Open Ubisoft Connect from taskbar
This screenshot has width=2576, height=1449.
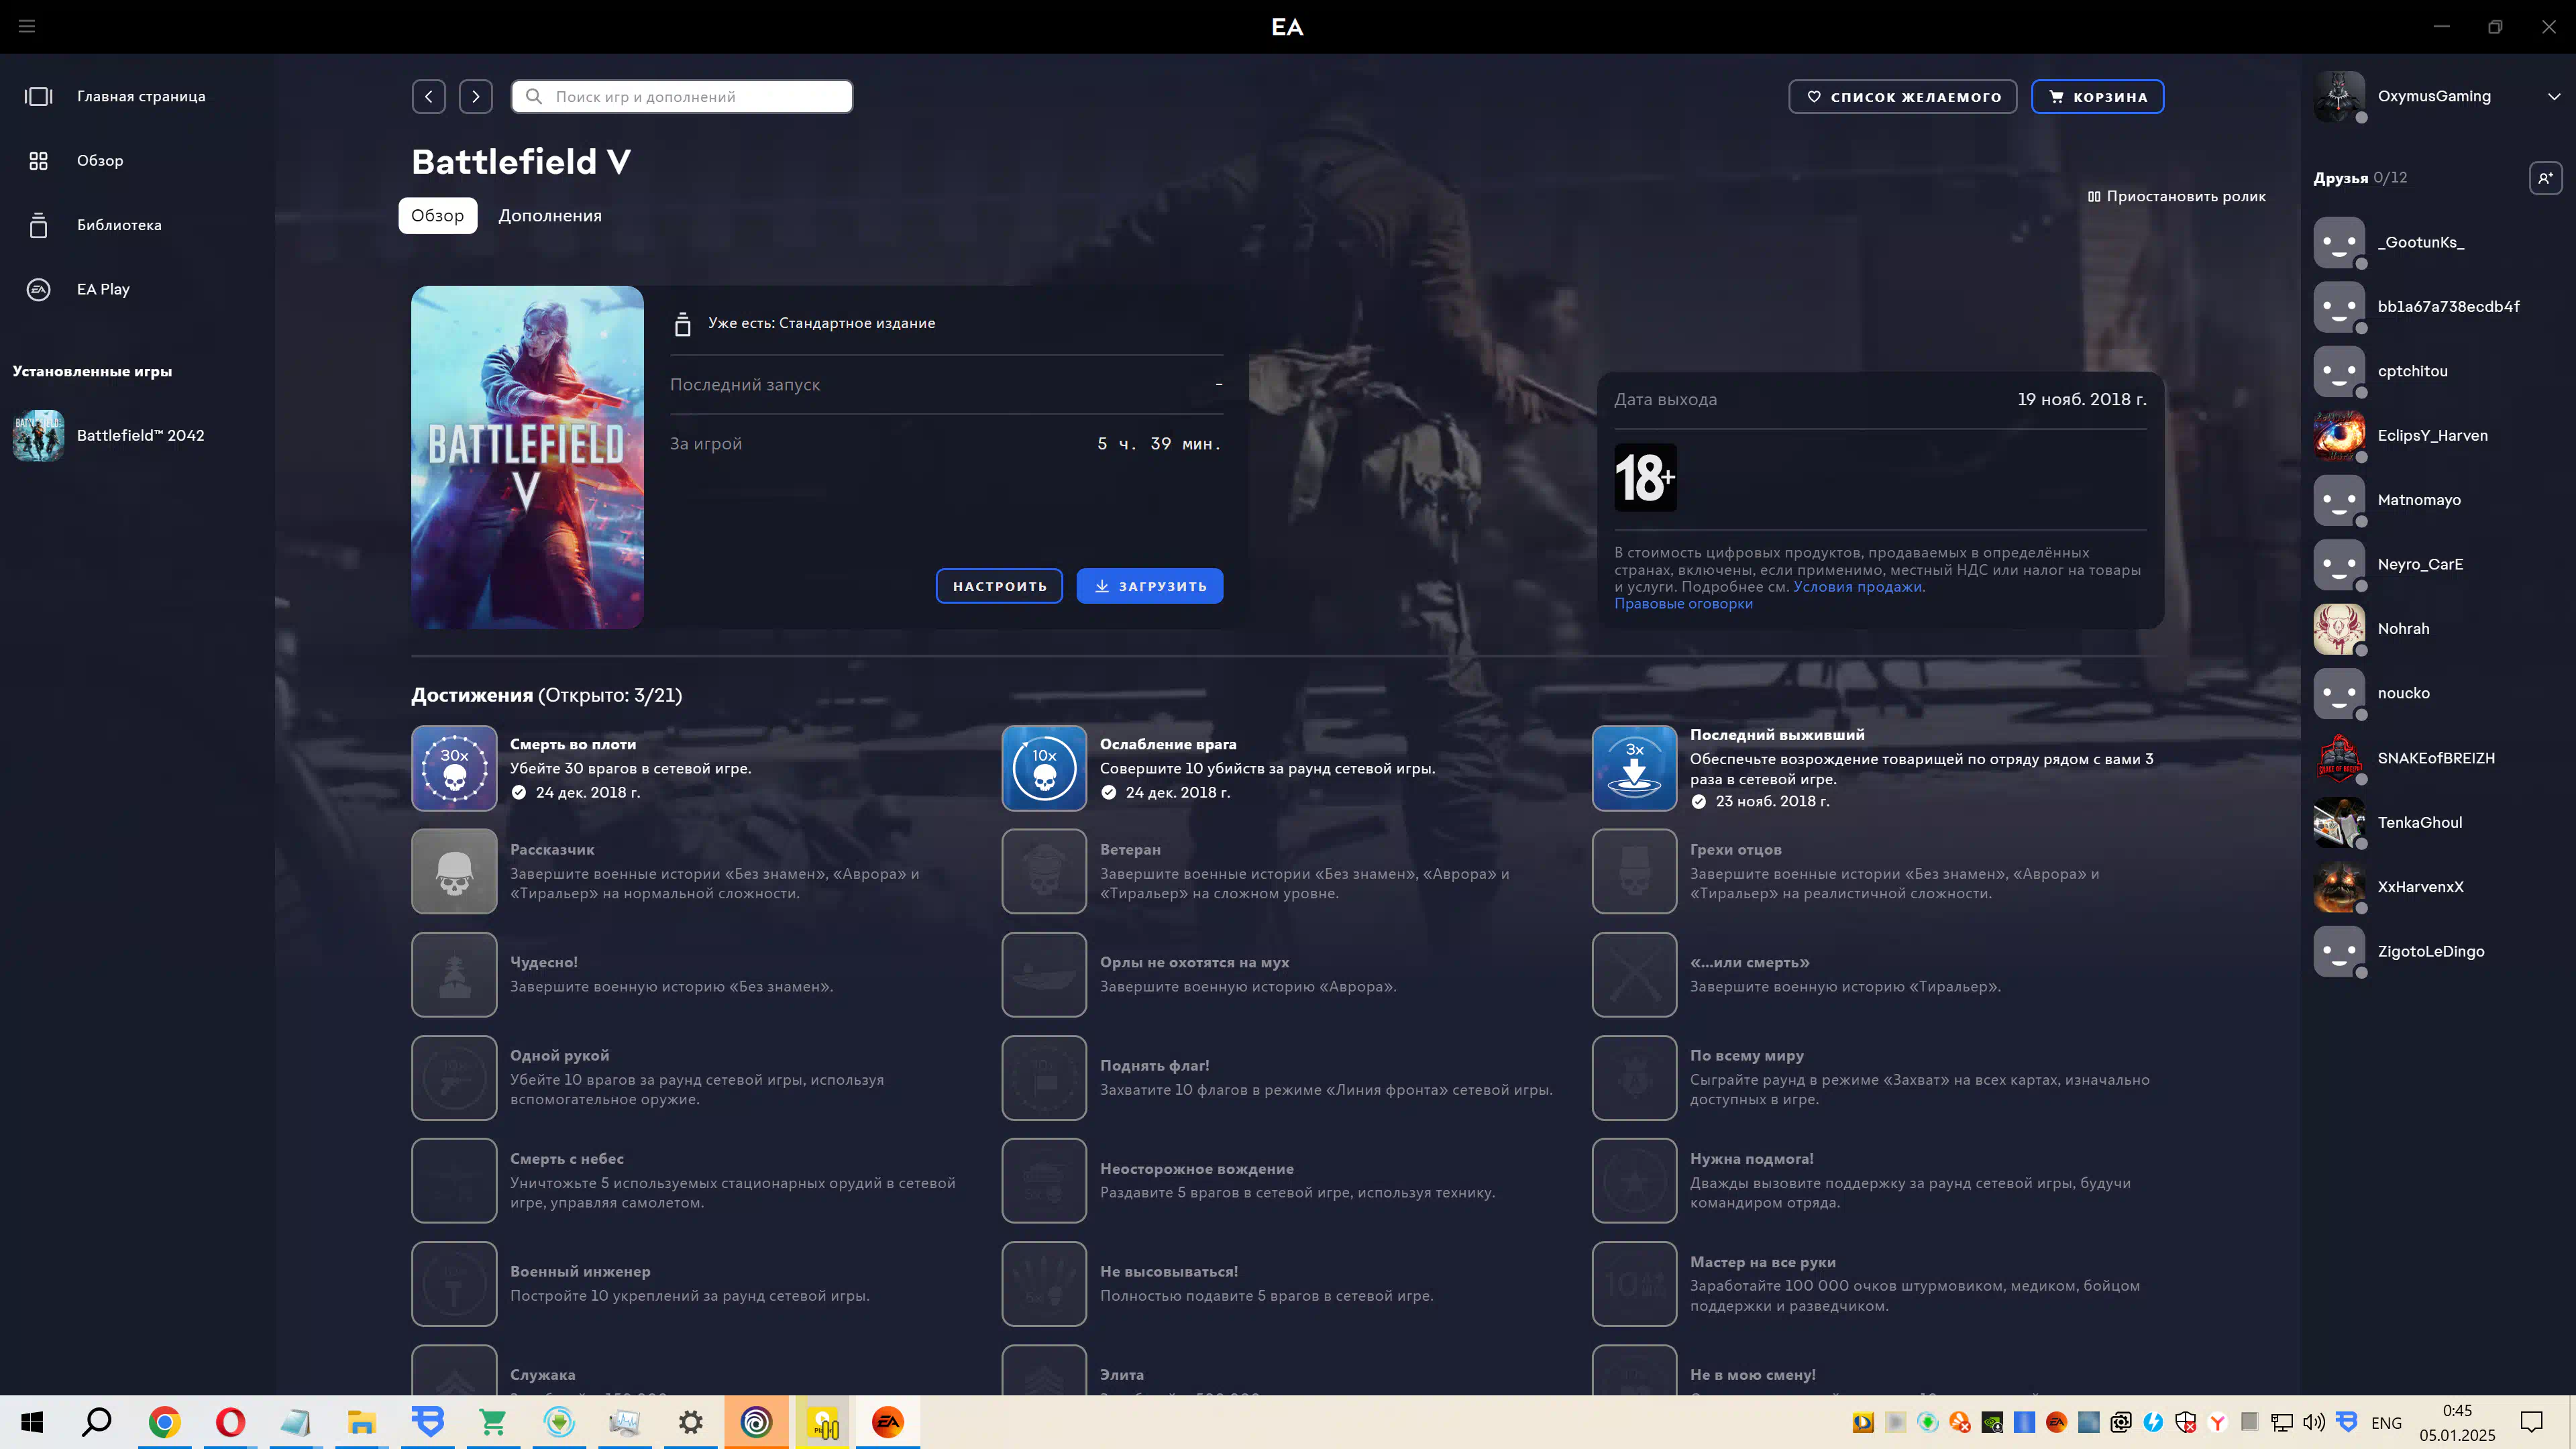coord(756,1422)
